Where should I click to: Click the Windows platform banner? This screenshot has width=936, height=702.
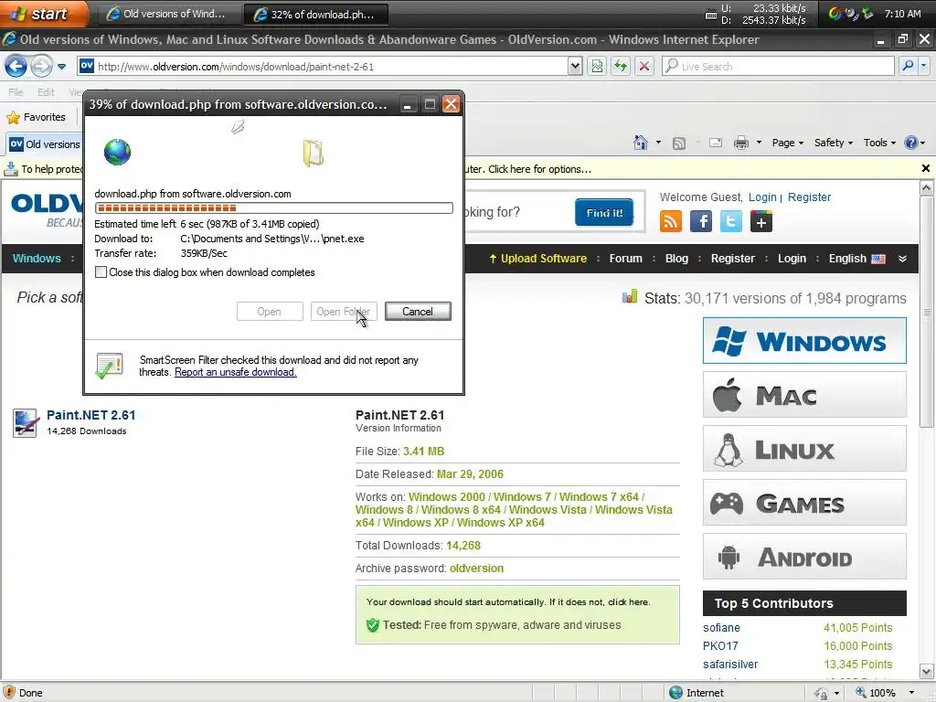tap(804, 341)
